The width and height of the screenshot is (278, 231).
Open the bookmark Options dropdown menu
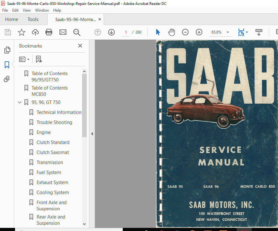[x=24, y=59]
